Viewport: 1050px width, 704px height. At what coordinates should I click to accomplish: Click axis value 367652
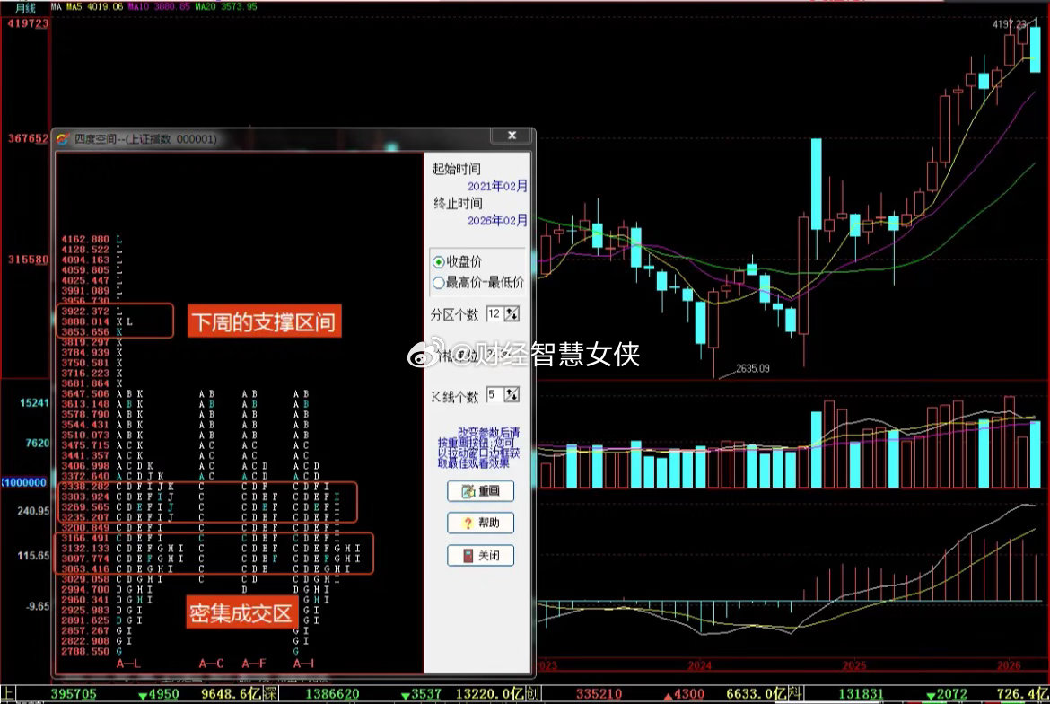point(28,138)
